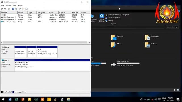Click the forward arrow in Disk Management toolbar
Image resolution: width=182 pixels, height=102 pixels.
tap(5, 9)
